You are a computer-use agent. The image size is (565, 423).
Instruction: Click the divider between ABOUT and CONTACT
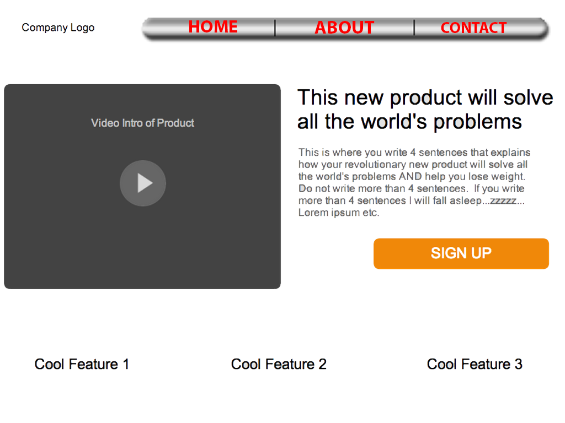(x=414, y=28)
